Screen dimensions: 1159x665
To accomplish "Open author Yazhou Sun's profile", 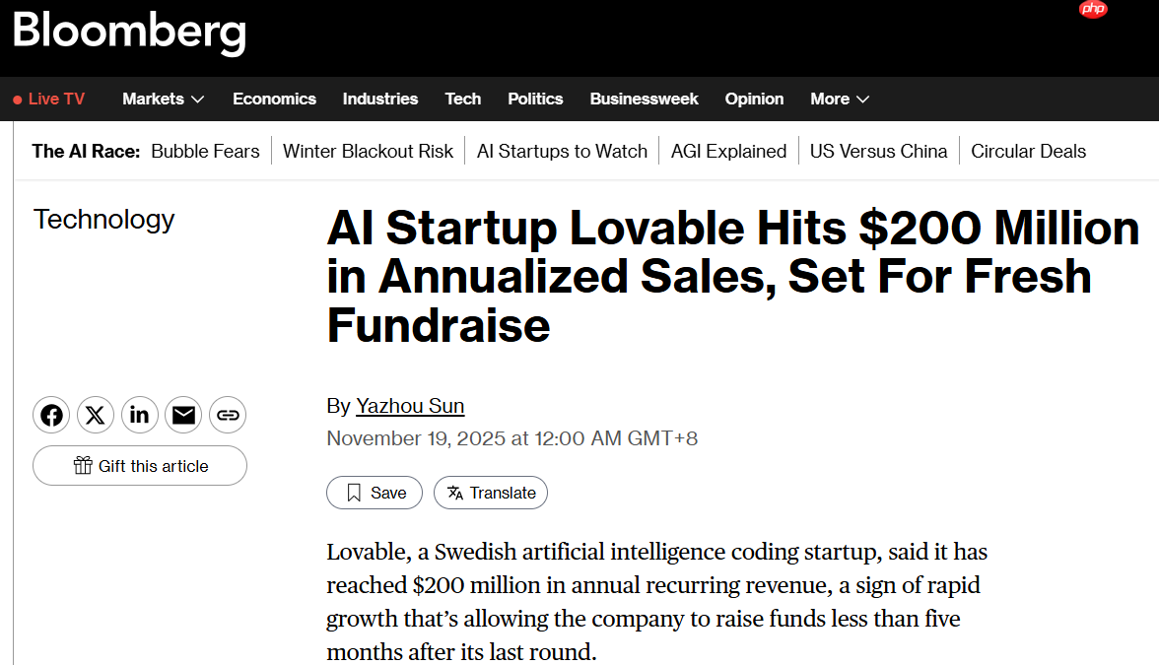I will [x=410, y=406].
